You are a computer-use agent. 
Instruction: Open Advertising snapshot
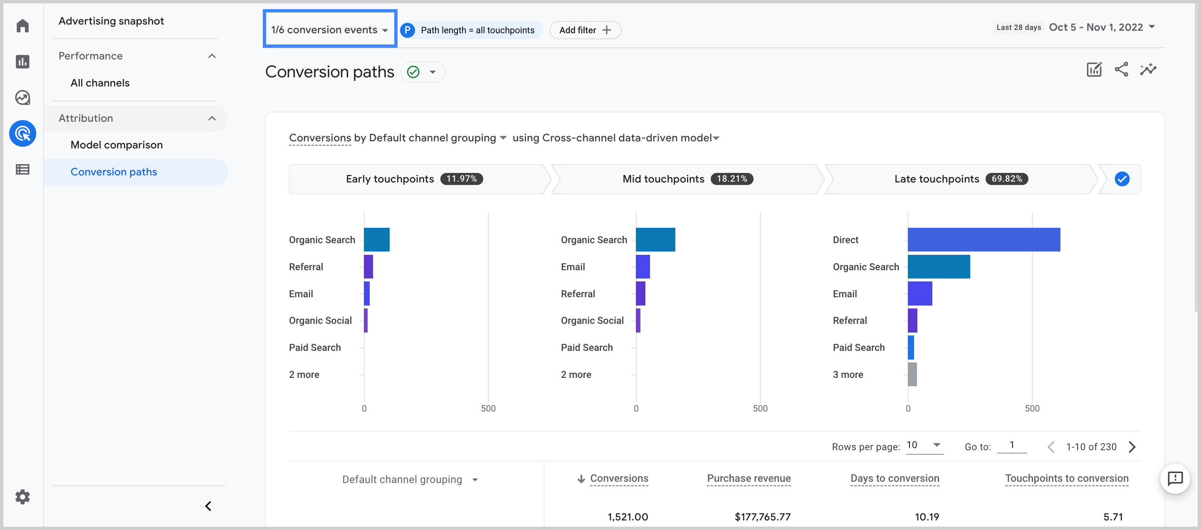pyautogui.click(x=111, y=21)
